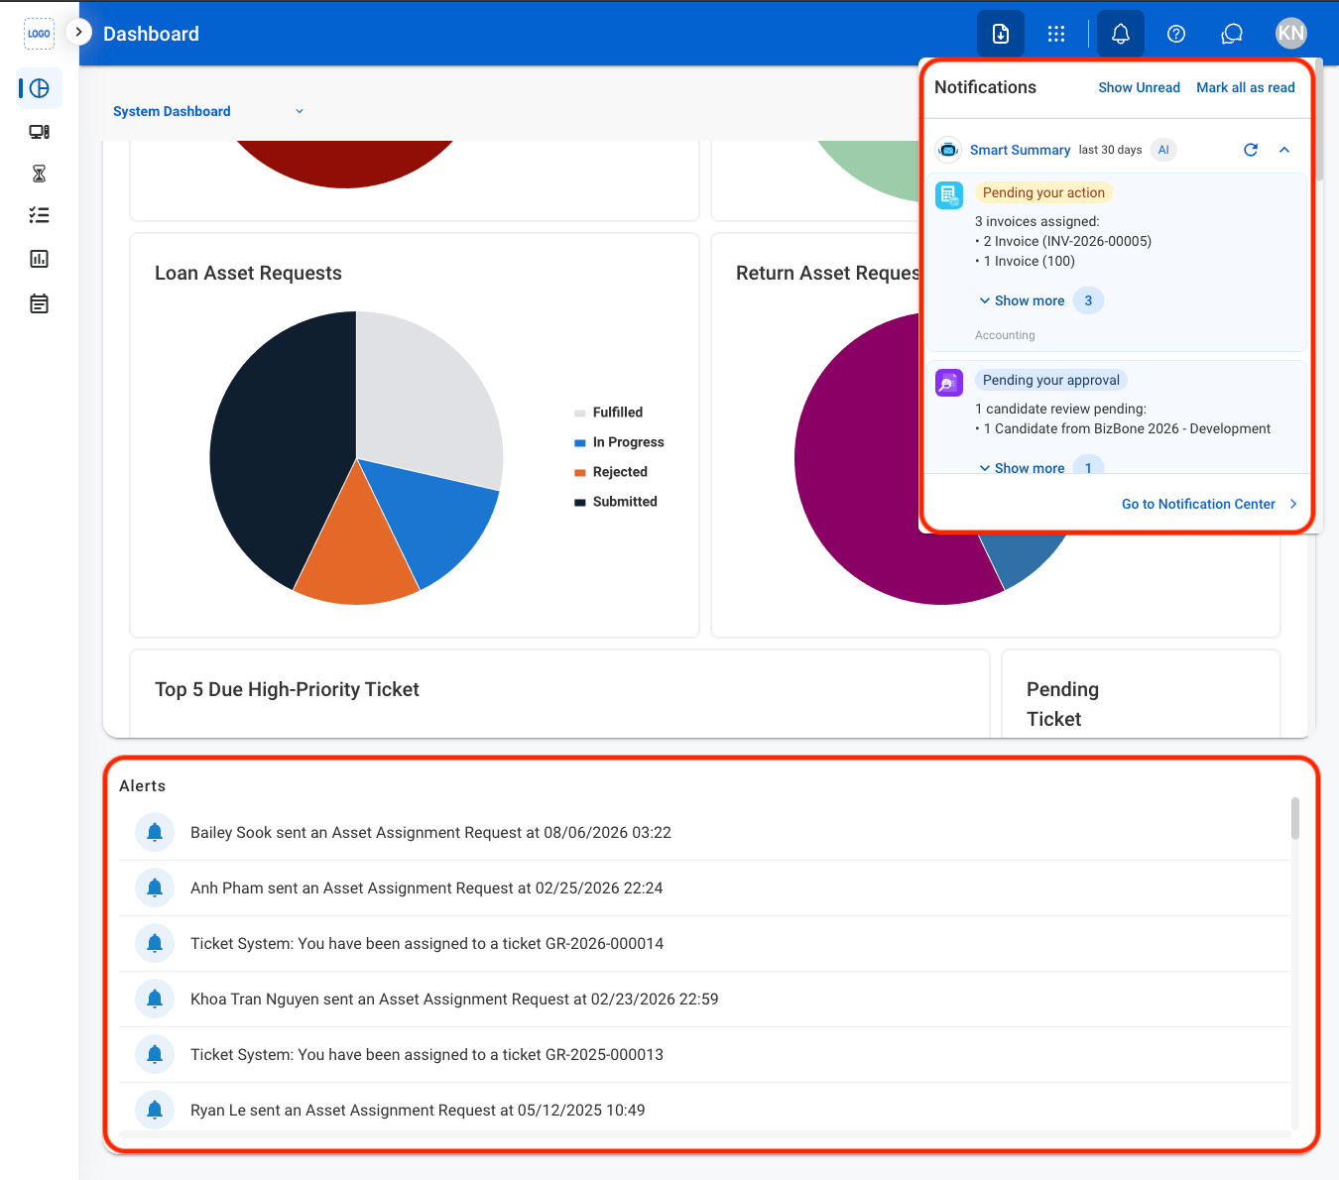Click the document download icon in header

point(1001,34)
